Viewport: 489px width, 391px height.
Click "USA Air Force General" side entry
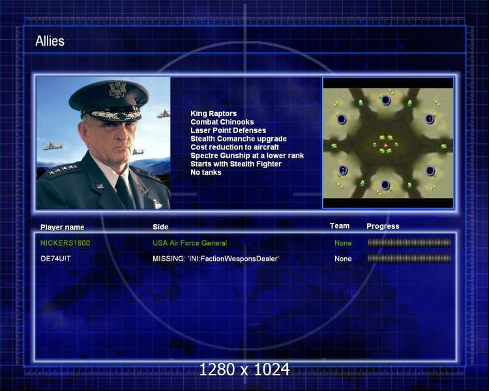point(190,243)
